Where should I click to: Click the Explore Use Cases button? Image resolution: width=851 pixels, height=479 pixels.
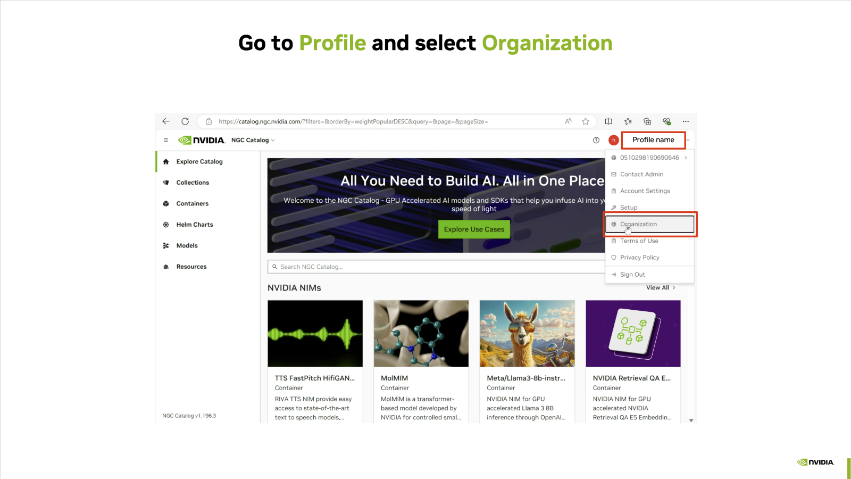coord(474,229)
